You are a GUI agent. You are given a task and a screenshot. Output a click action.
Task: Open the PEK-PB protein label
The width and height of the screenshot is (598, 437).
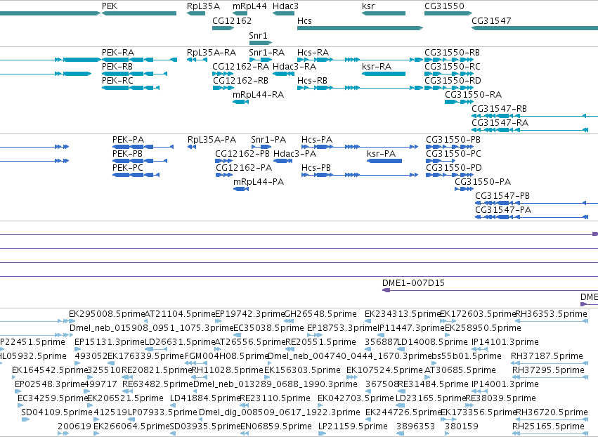click(127, 154)
